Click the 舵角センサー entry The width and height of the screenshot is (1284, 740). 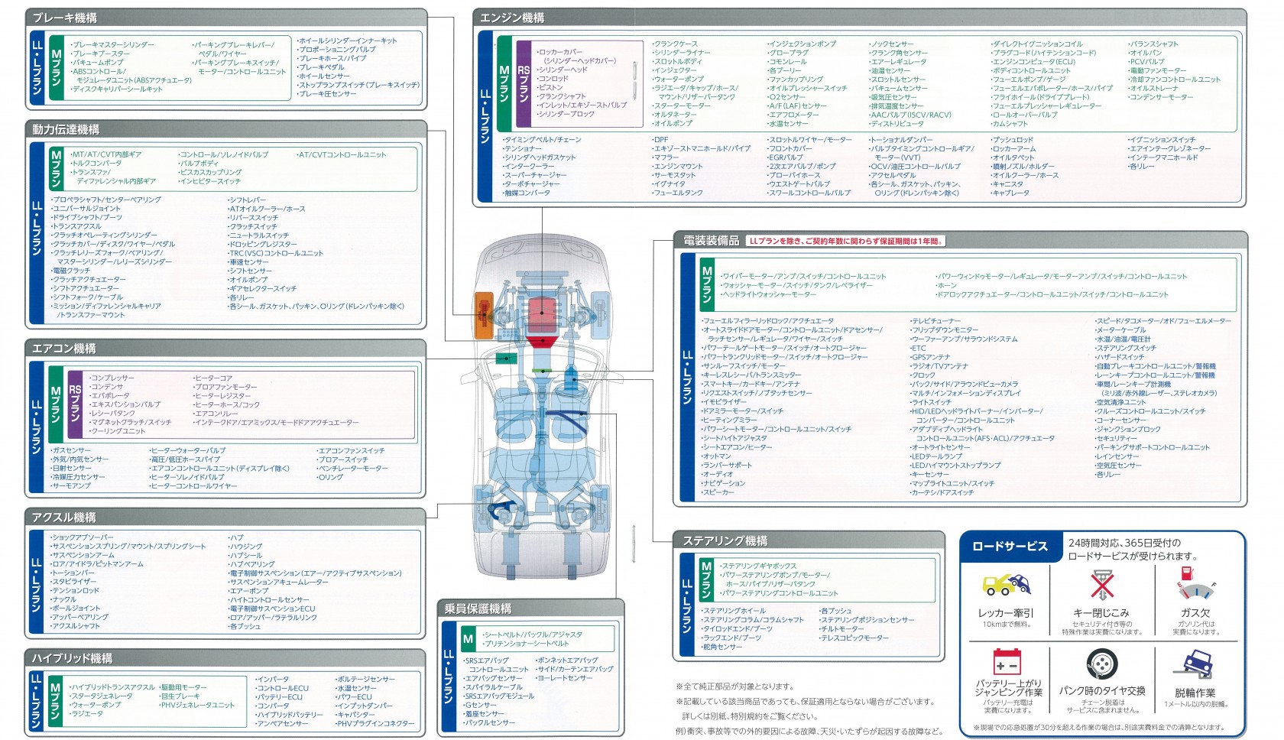(x=721, y=647)
